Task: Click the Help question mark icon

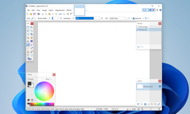Action: [x=160, y=10]
